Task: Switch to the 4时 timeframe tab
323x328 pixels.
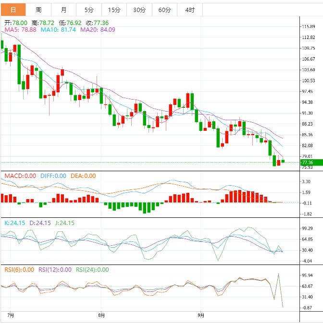Action: tap(190, 10)
